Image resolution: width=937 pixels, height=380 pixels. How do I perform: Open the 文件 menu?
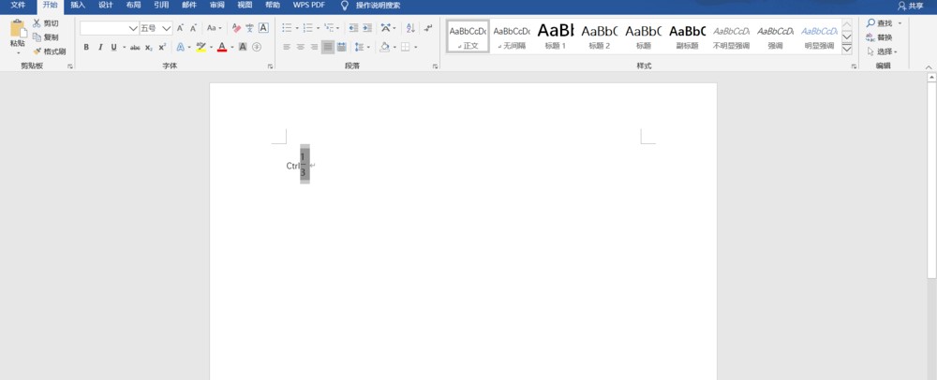tap(18, 5)
